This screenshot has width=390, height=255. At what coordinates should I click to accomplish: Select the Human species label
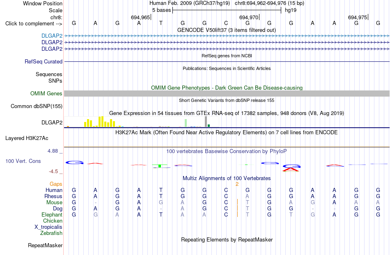coord(54,190)
